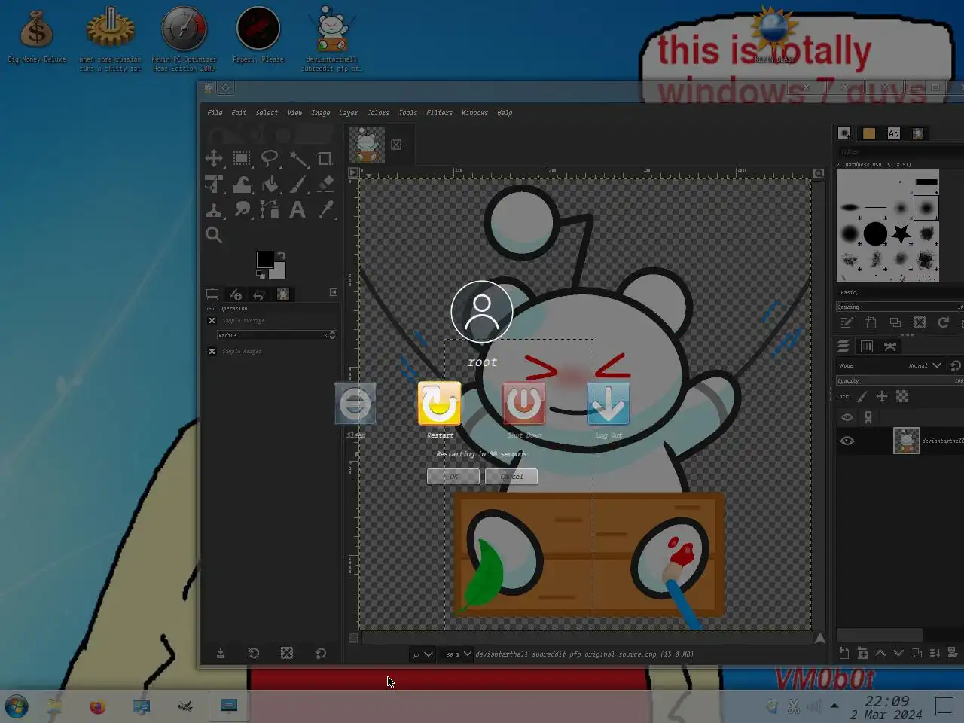Click the Shut Down power icon
Viewport: 964px width, 723px height.
click(x=524, y=404)
